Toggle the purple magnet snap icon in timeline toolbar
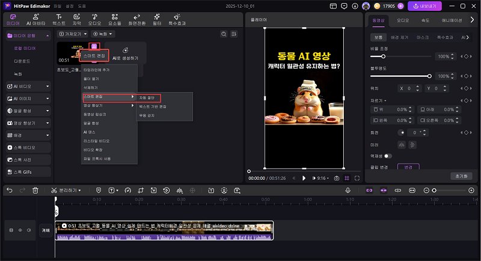 [384, 191]
